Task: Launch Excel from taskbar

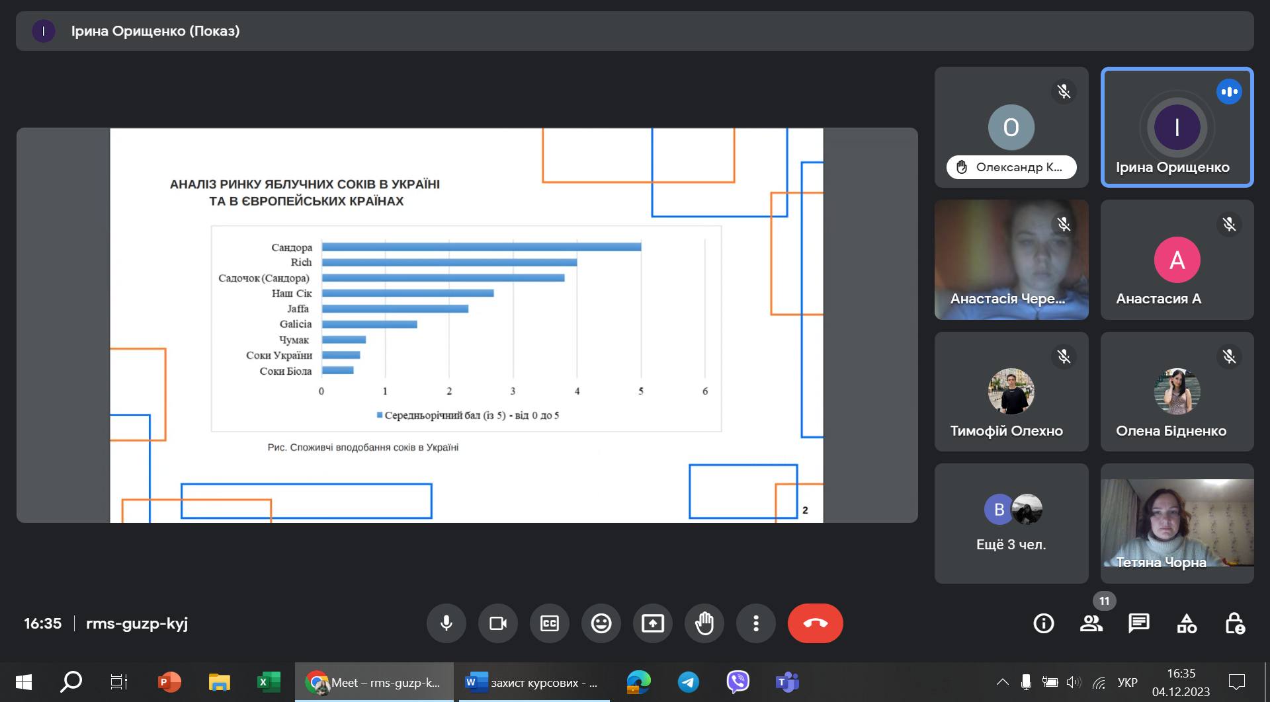Action: [x=269, y=682]
